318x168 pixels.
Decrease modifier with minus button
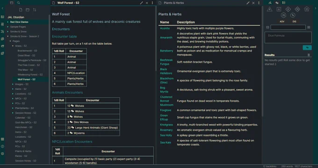(267, 27)
